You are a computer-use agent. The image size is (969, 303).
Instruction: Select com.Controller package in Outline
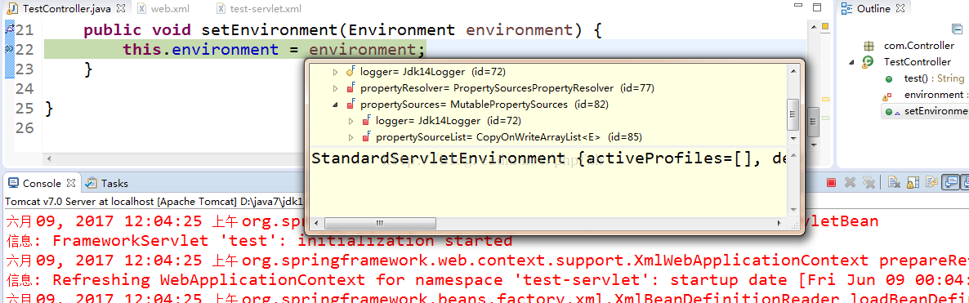pyautogui.click(x=919, y=46)
